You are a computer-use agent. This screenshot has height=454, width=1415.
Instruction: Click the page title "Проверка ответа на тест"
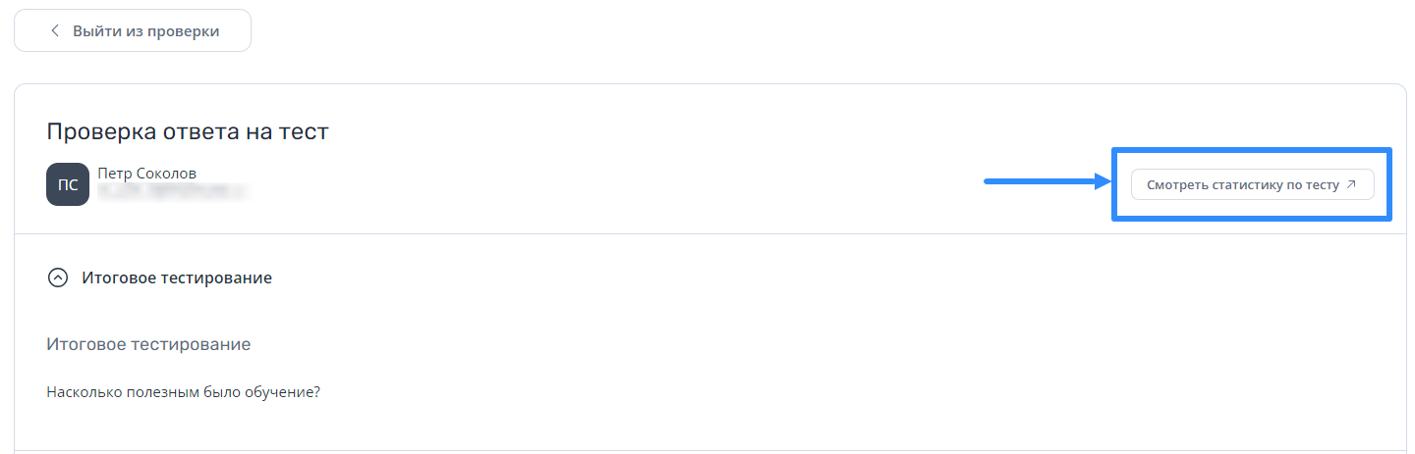pyautogui.click(x=188, y=131)
